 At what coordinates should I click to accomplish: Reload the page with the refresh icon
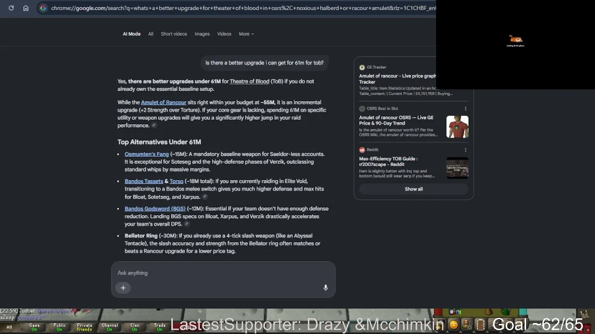(x=11, y=8)
